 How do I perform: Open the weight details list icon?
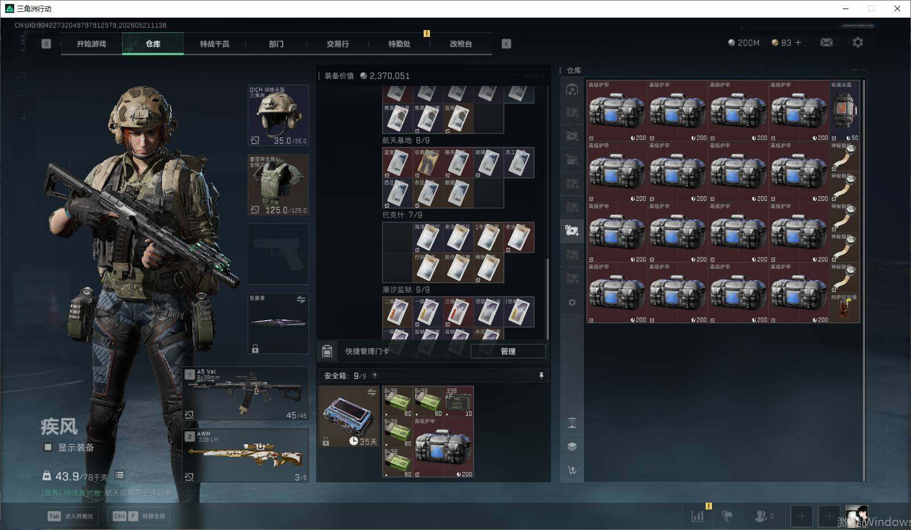[119, 475]
